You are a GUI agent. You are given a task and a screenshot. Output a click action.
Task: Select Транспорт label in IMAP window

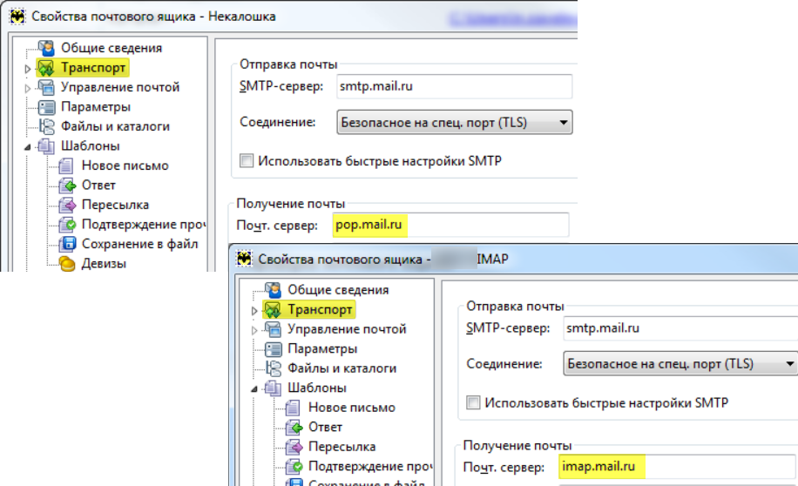[320, 309]
